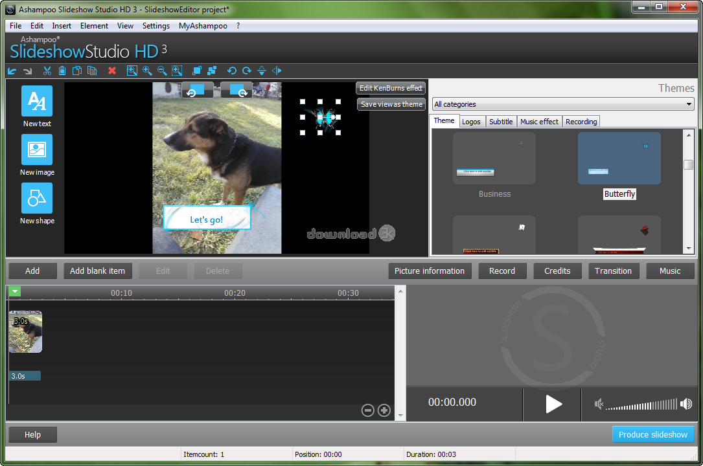
Task: Click the zoom-to-fit magnifier icon
Action: coord(132,71)
